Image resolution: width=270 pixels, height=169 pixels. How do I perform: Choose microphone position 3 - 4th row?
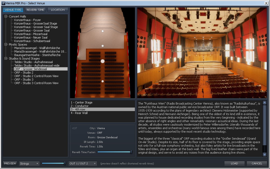click(x=102, y=109)
